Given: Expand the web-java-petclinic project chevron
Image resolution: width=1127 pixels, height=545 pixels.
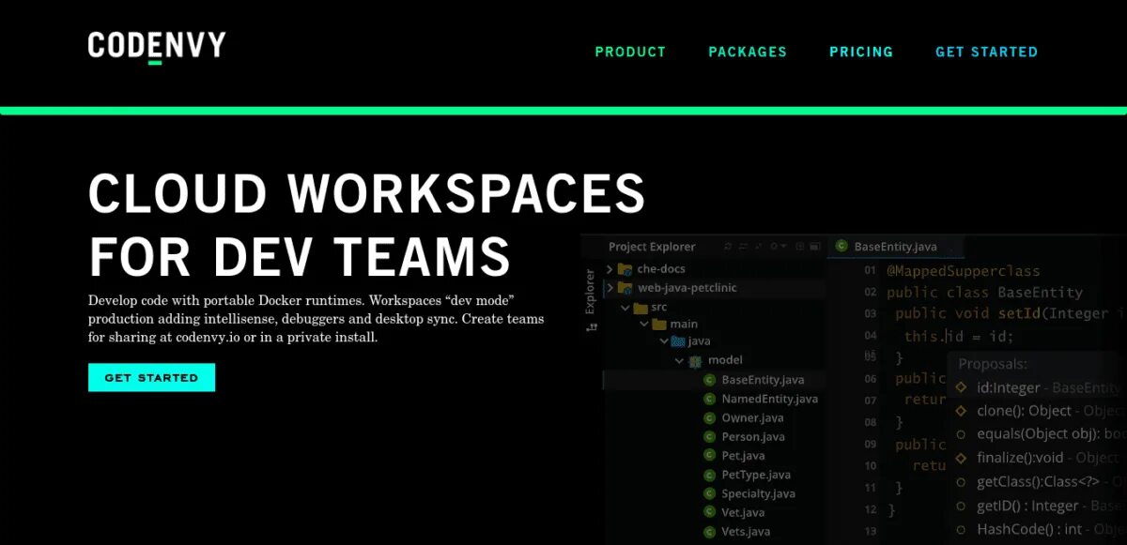Looking at the screenshot, I should [610, 288].
